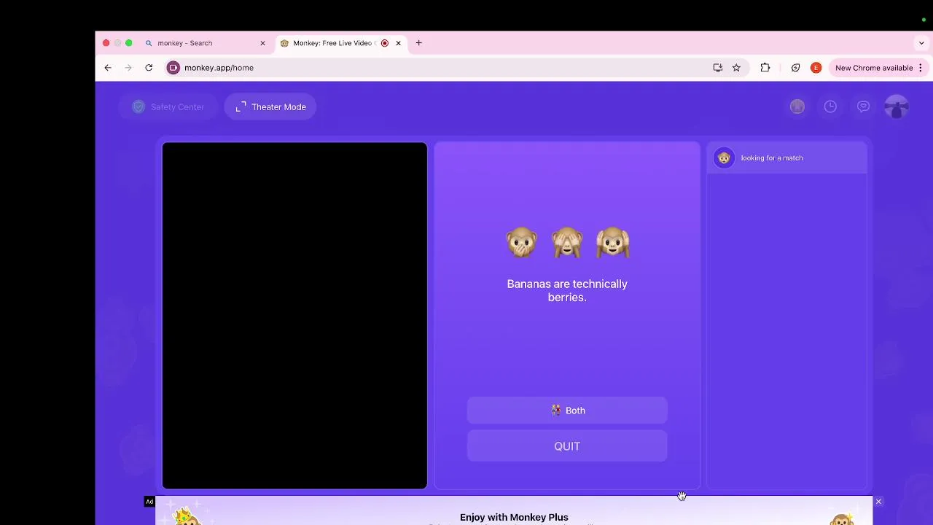Close the monkey - Search tab
Viewport: 933px width, 525px height.
(262, 43)
